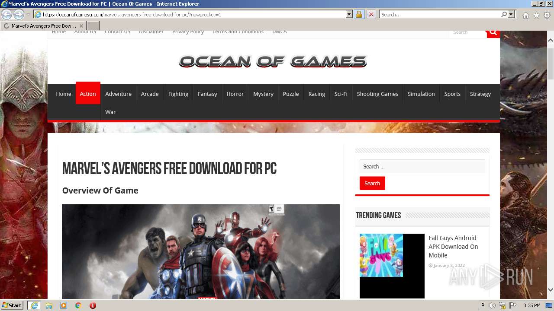Viewport: 554px width, 311px height.
Task: Open a new blank tab
Action: (93, 26)
